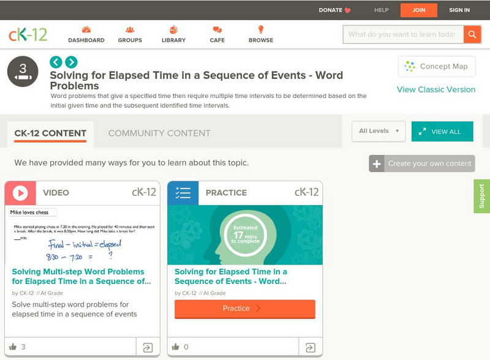The height and width of the screenshot is (360, 490).
Task: Click the Mike loves chess video thumbnail
Action: coord(83,235)
